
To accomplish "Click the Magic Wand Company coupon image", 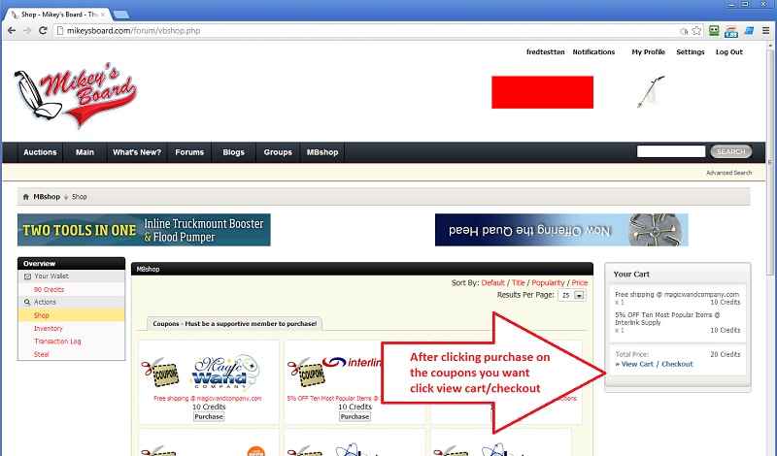I will (200, 373).
